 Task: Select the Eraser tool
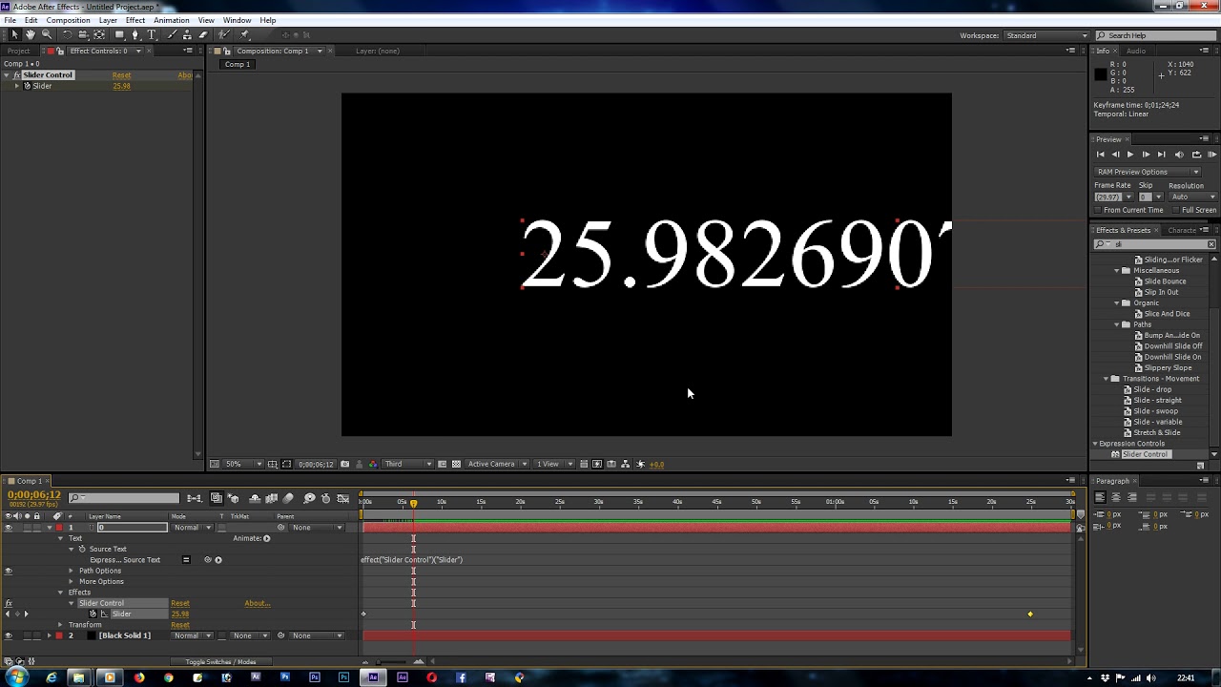pyautogui.click(x=203, y=34)
